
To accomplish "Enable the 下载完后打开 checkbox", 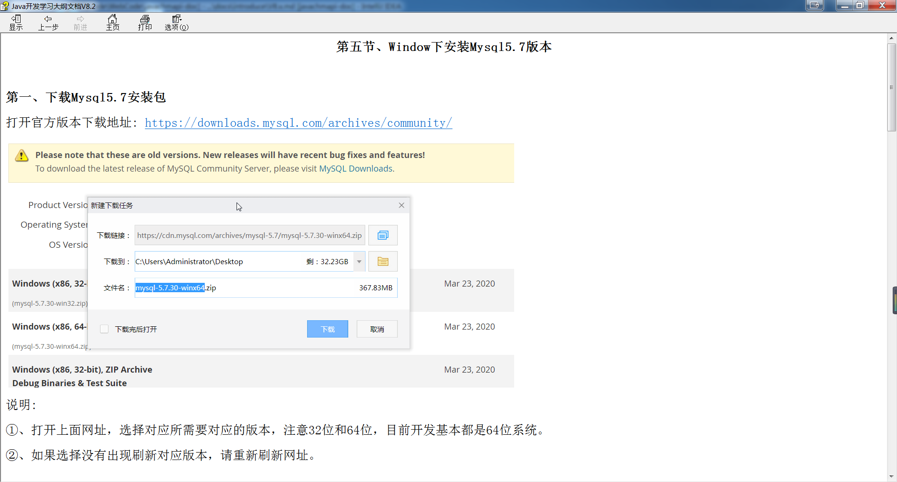I will (x=104, y=329).
